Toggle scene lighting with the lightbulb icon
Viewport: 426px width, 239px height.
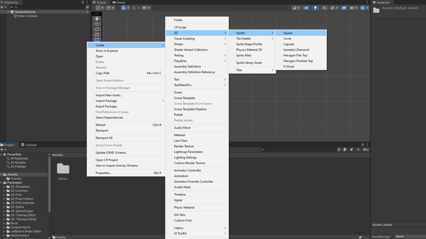(x=315, y=8)
